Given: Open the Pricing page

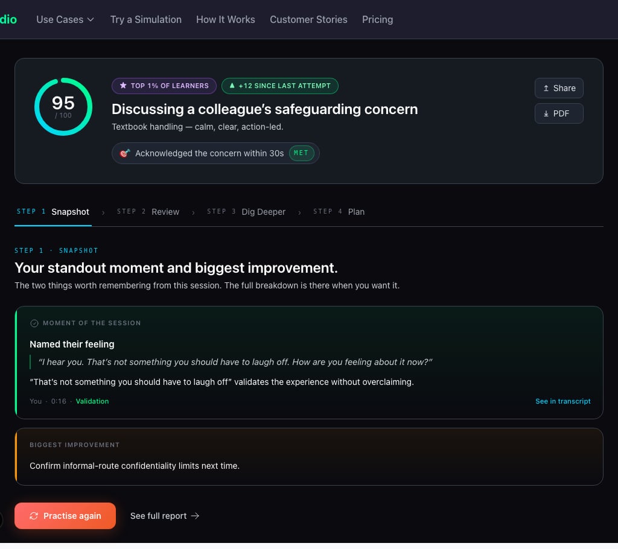Looking at the screenshot, I should coord(378,19).
